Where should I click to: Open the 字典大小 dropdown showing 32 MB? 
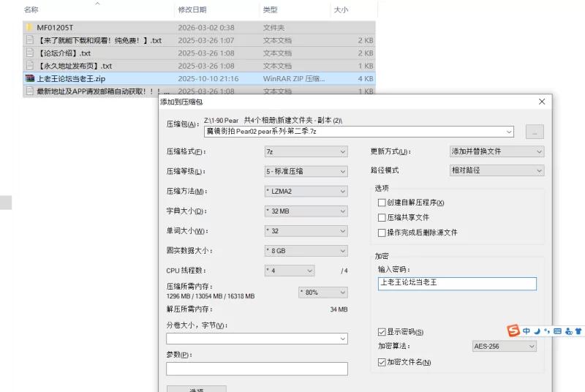coord(306,211)
